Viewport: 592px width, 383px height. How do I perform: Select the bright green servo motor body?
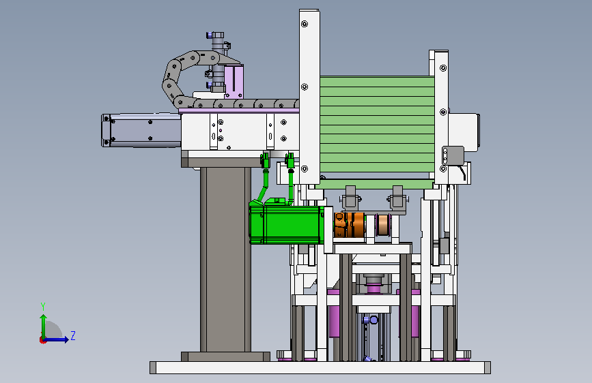286,225
